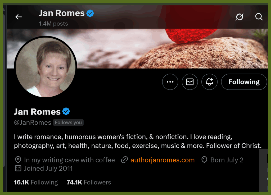
Task: Toggle the Following button
Action: point(244,82)
